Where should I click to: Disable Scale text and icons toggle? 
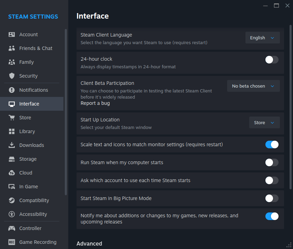pos(272,145)
